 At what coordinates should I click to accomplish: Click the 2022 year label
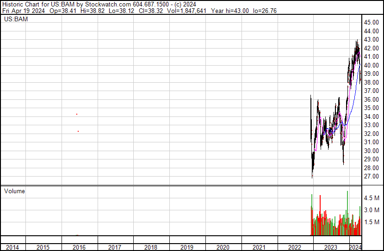point(295,247)
